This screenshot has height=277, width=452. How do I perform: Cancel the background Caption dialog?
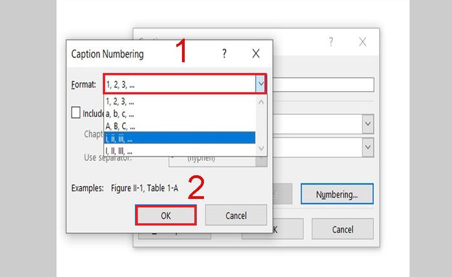coord(342,229)
